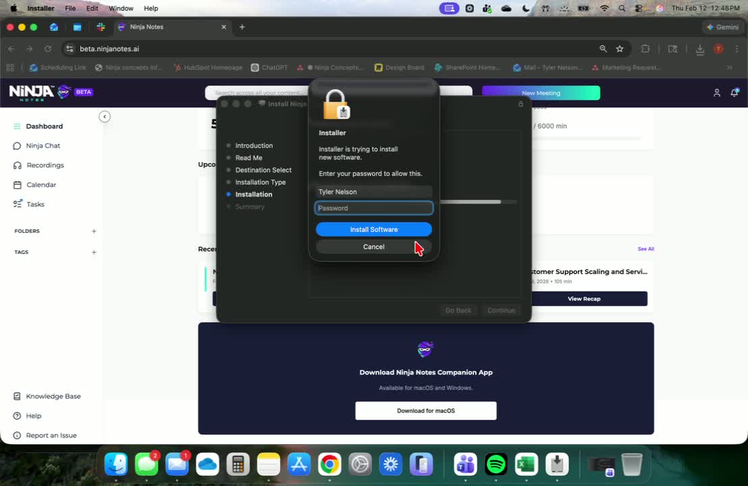Screen dimensions: 748x486
Task: Open Scheduling Link bookmark
Action: pyautogui.click(x=58, y=67)
